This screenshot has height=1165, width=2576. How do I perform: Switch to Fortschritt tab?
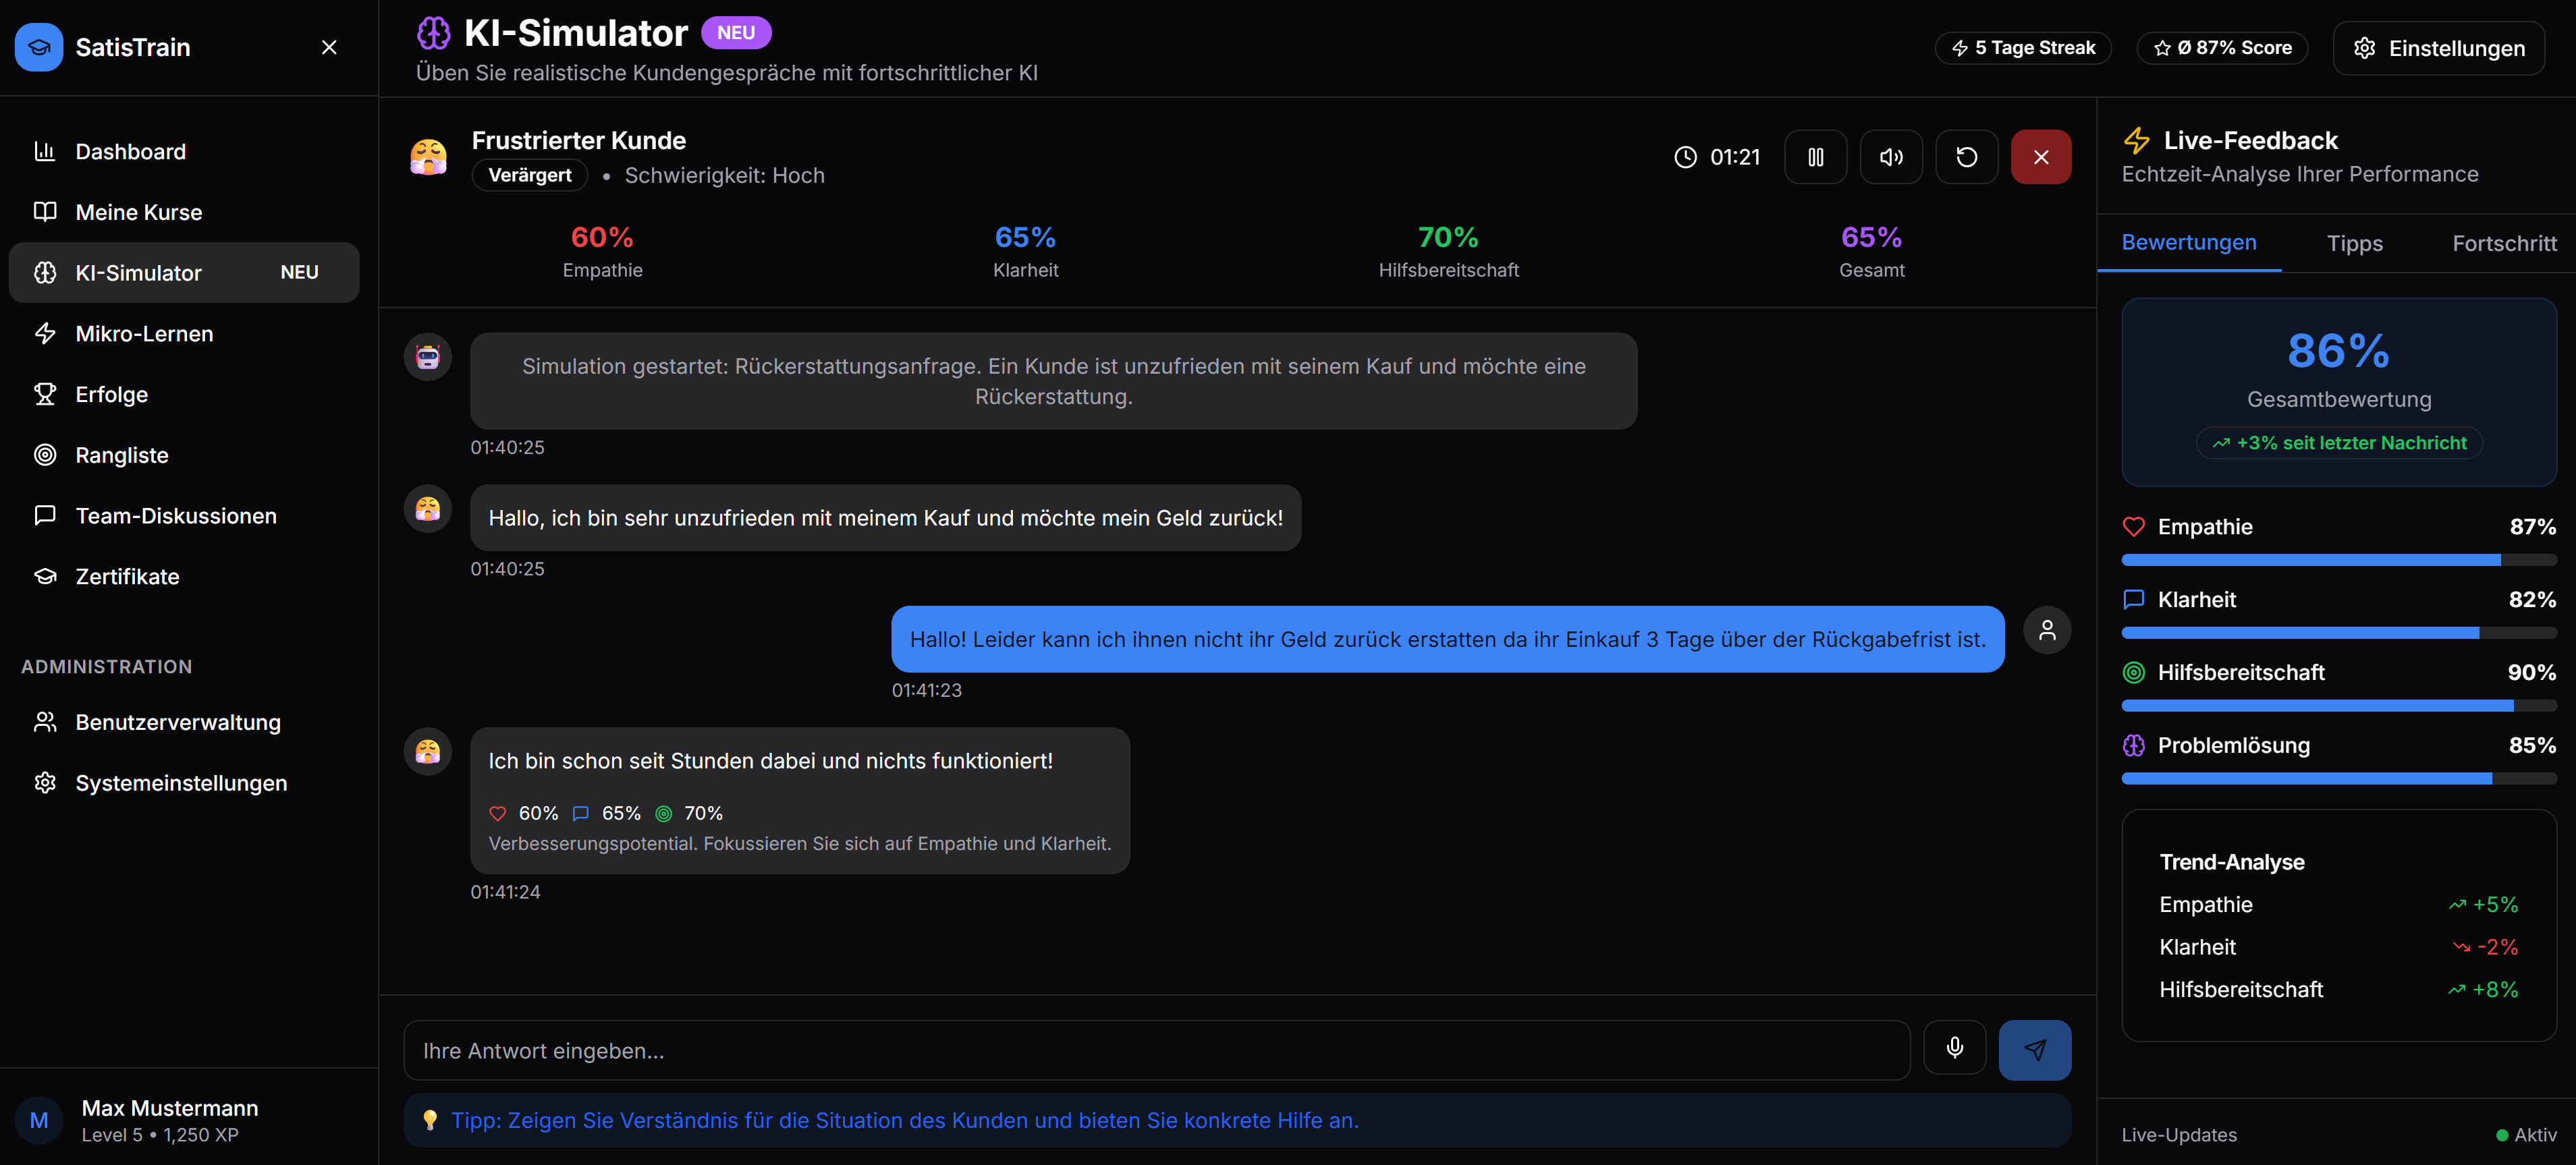tap(2504, 244)
